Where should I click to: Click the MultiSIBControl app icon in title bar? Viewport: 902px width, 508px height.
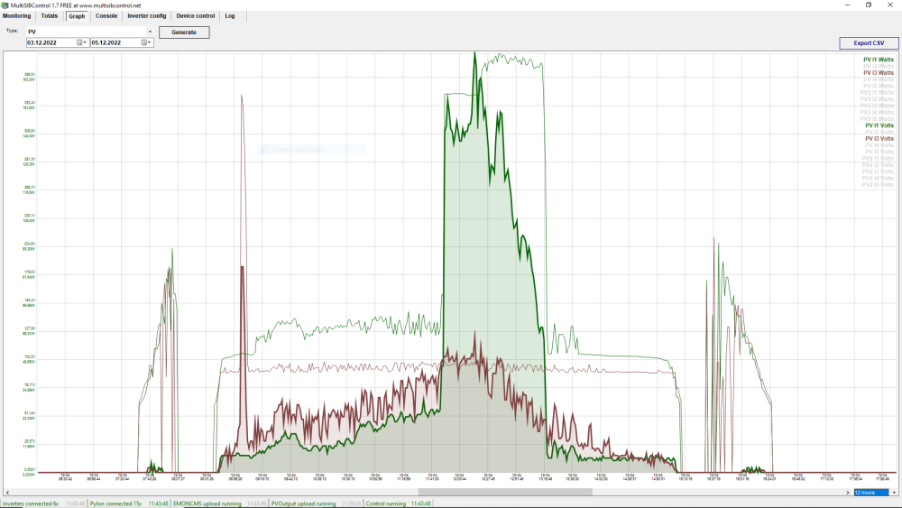(x=5, y=5)
